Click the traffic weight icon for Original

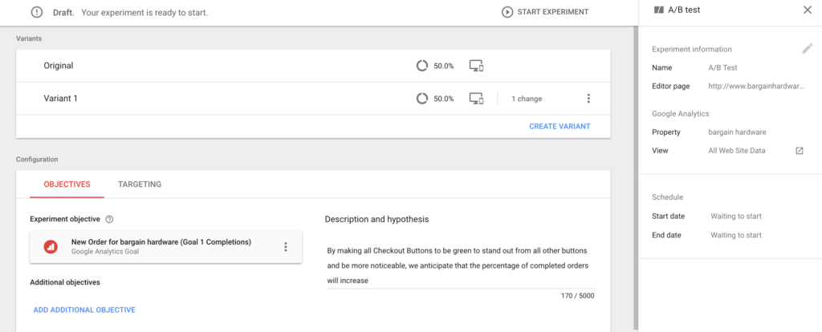click(422, 66)
